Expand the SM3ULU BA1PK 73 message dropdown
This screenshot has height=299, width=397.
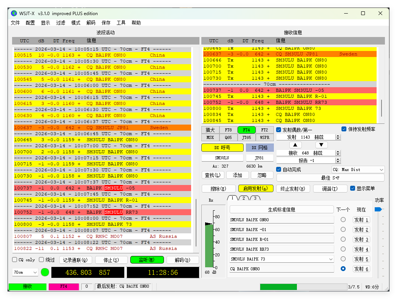pos(331,259)
